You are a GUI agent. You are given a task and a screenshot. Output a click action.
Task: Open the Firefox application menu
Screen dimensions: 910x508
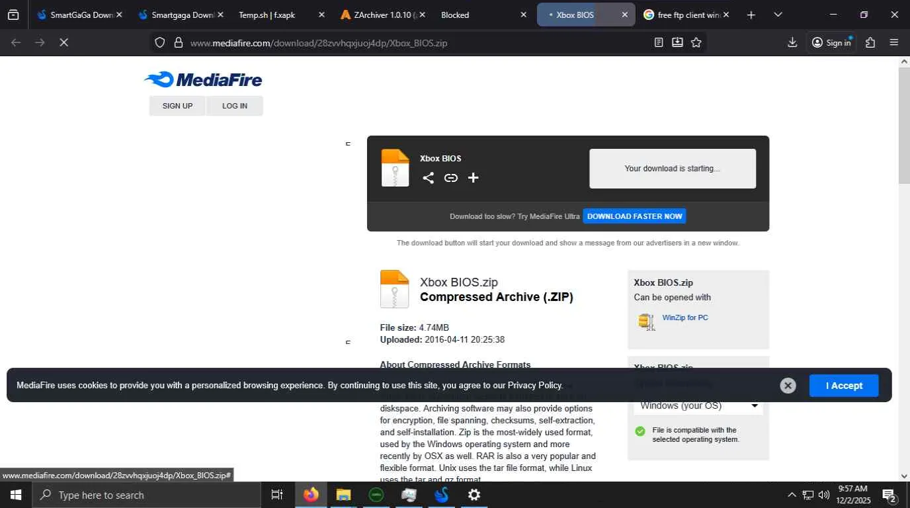(x=894, y=42)
